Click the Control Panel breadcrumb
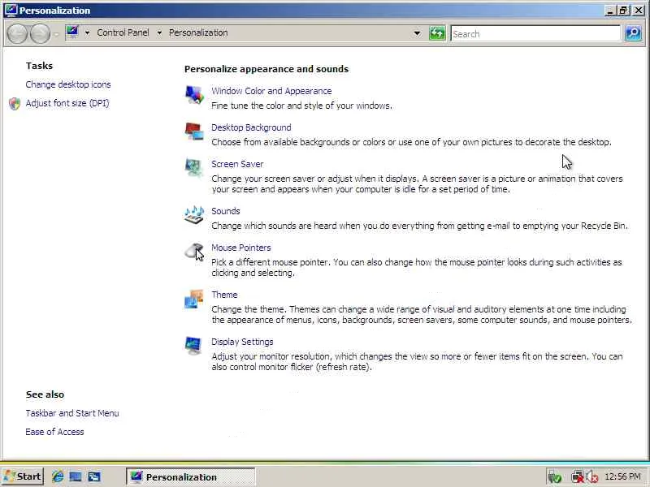Screen dimensions: 650x487 123,32
